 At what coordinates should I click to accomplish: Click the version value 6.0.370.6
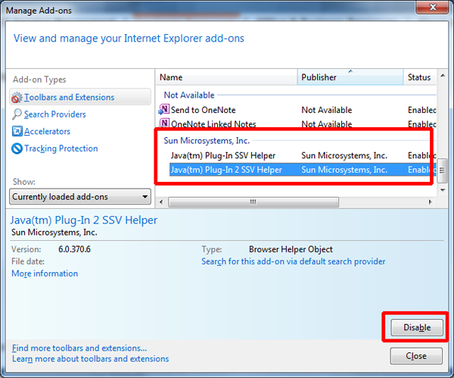tap(74, 249)
